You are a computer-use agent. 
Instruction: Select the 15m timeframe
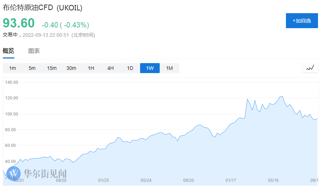point(52,68)
